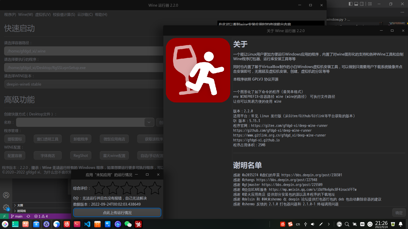The image size is (408, 229).
Task: Open the volume control in the tray
Action: [x=313, y=224]
